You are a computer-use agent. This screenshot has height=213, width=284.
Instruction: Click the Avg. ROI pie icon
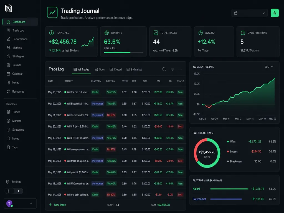(x=201, y=33)
